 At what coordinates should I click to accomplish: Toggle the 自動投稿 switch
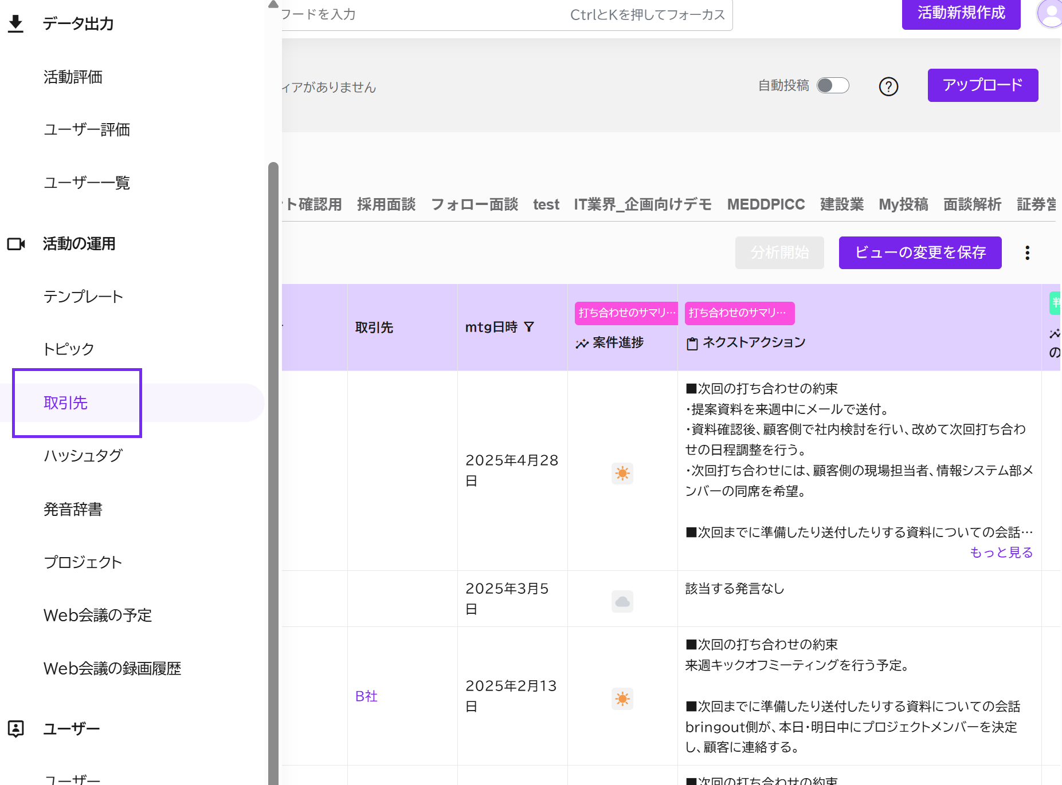point(832,85)
